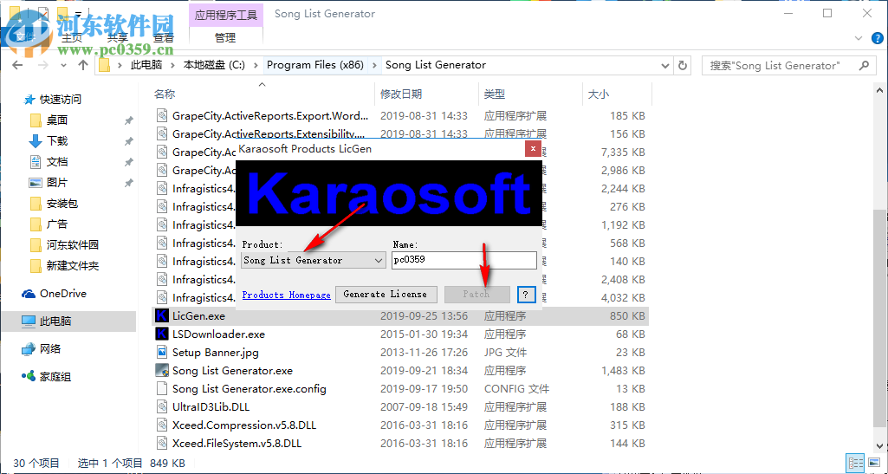Click the Song List Generator.exe.config file icon

[x=162, y=388]
